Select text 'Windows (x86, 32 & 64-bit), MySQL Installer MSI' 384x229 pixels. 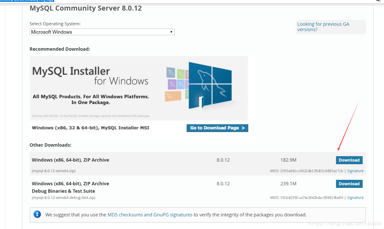pos(91,128)
